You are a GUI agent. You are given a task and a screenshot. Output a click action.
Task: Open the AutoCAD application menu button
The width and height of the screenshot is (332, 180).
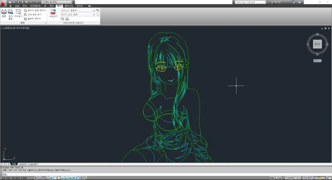click(3, 3)
